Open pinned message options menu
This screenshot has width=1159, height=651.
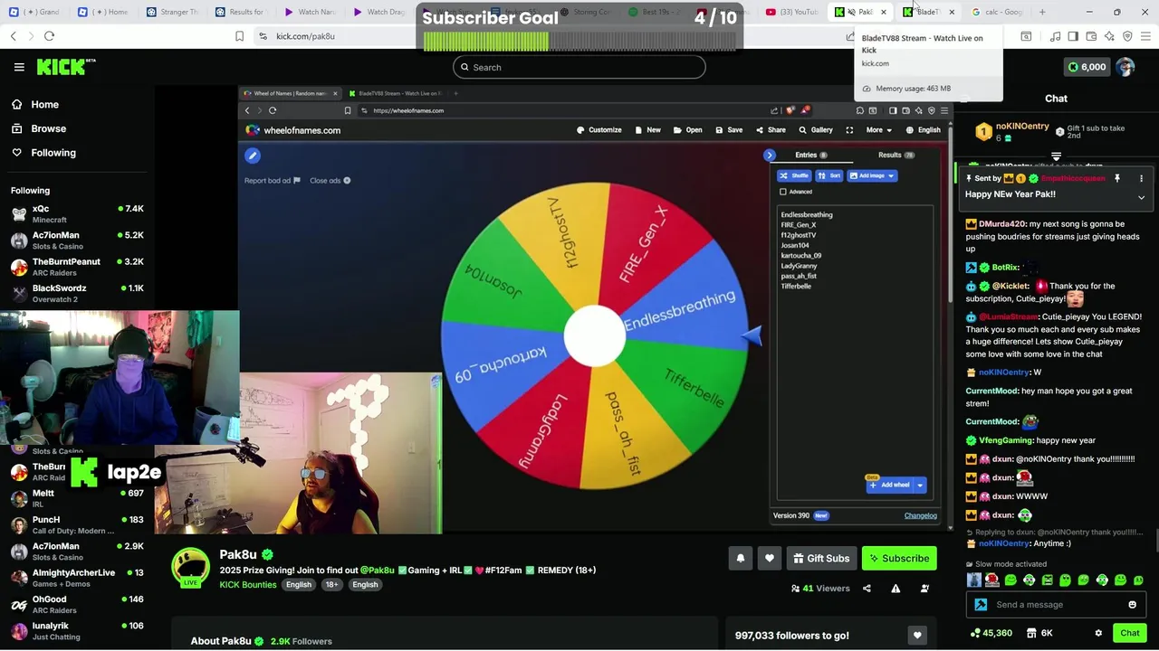[x=1142, y=178]
